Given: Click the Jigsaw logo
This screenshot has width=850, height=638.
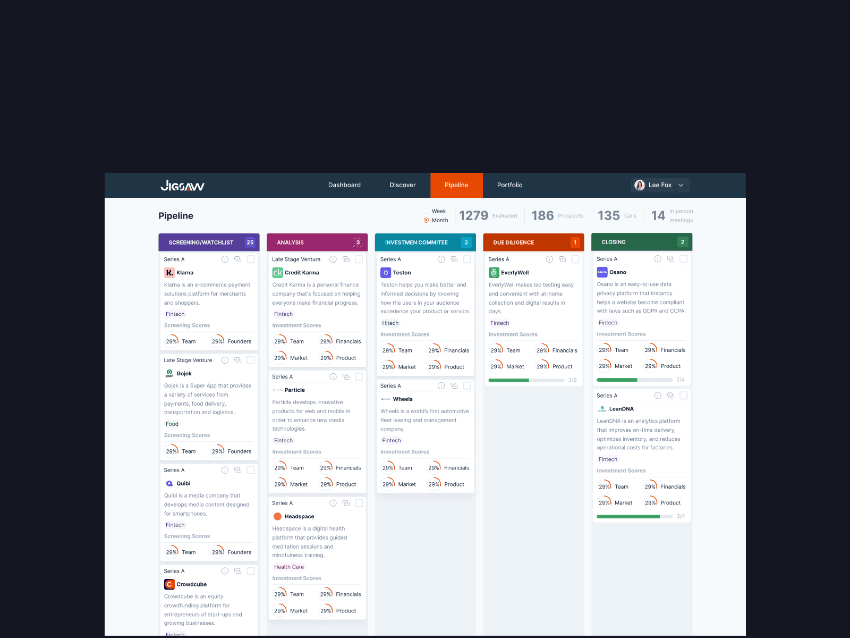Looking at the screenshot, I should point(182,185).
